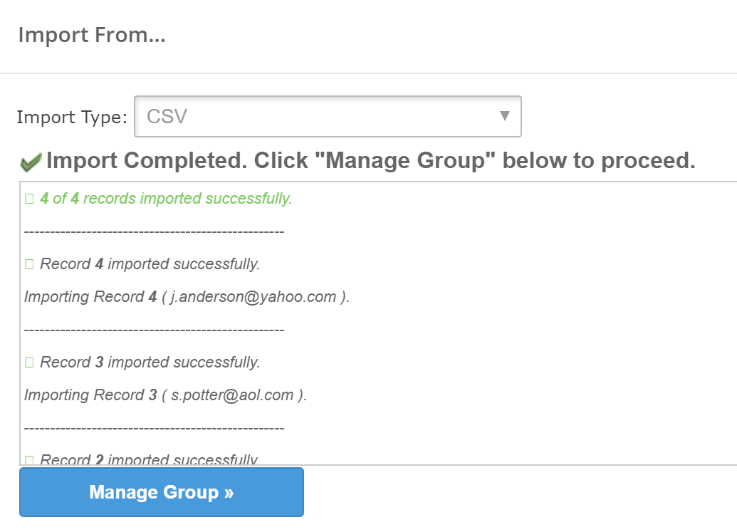The height and width of the screenshot is (532, 737).
Task: Click the first dashed separator in log
Action: tap(154, 231)
